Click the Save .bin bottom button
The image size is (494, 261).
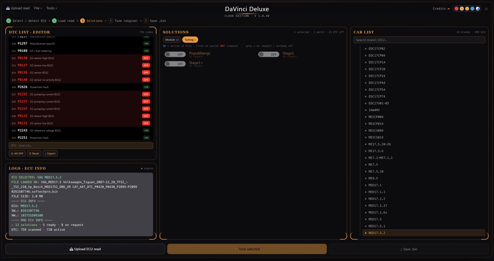[409, 249]
